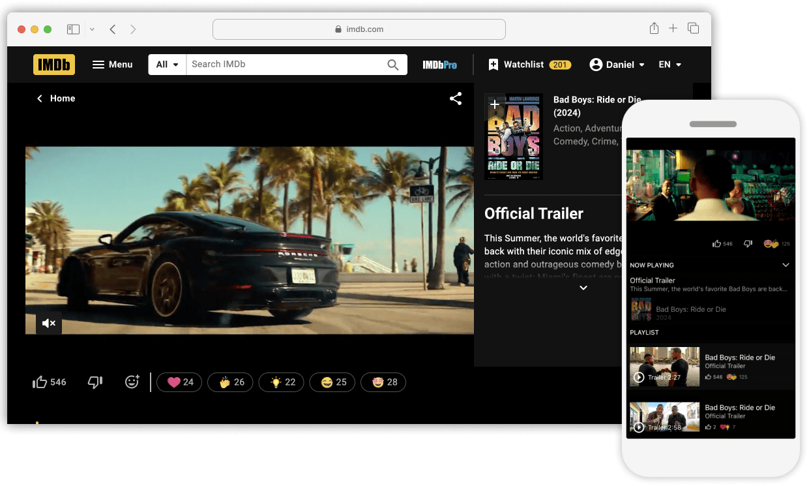Go forward in Safari
This screenshot has height=486, width=809.
[x=133, y=29]
